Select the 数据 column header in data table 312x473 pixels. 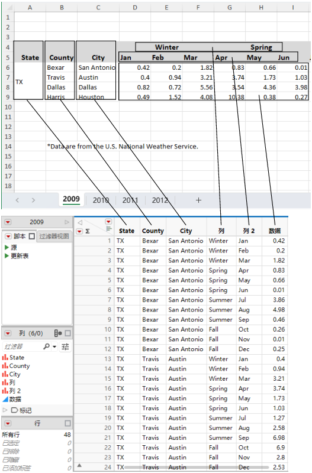tap(275, 231)
